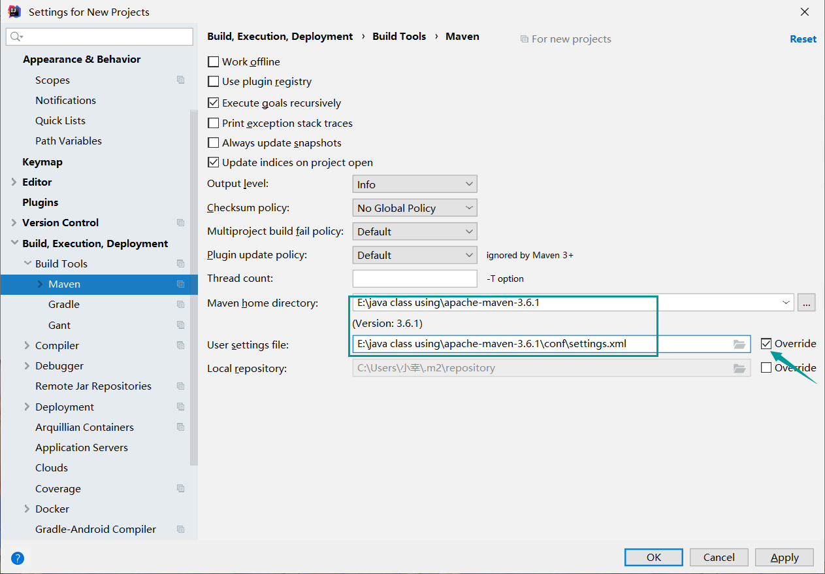
Task: Click the project-level icon beside Compiler
Action: (181, 345)
